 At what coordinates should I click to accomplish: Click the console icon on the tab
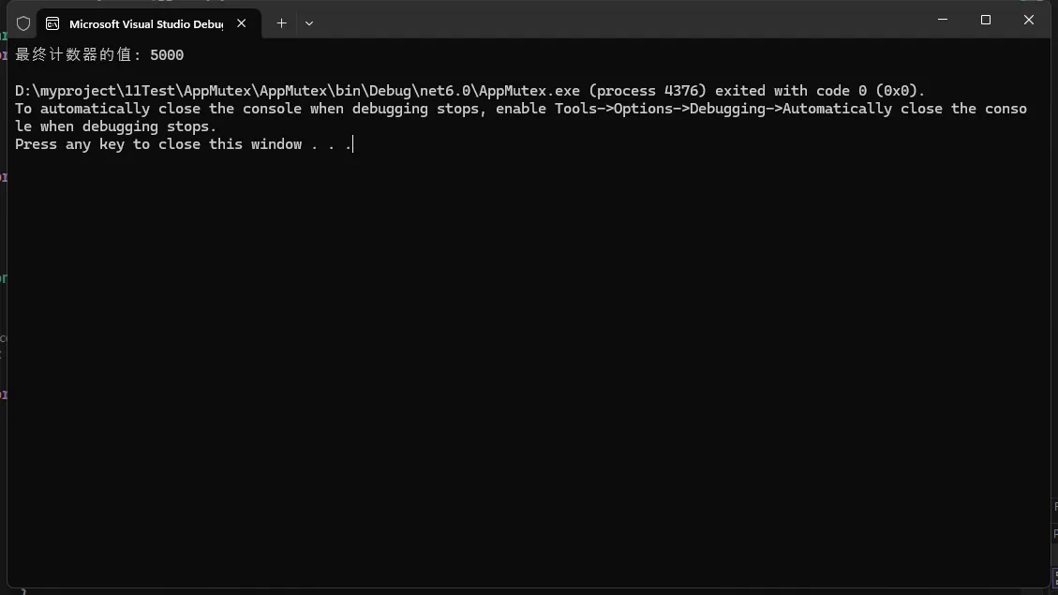coord(52,23)
